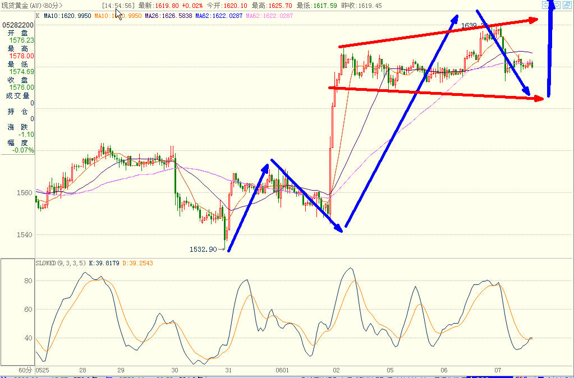Viewport: 574px width, 378px height.
Task: Select the 最新:1619.80 price readout
Action: click(x=159, y=6)
